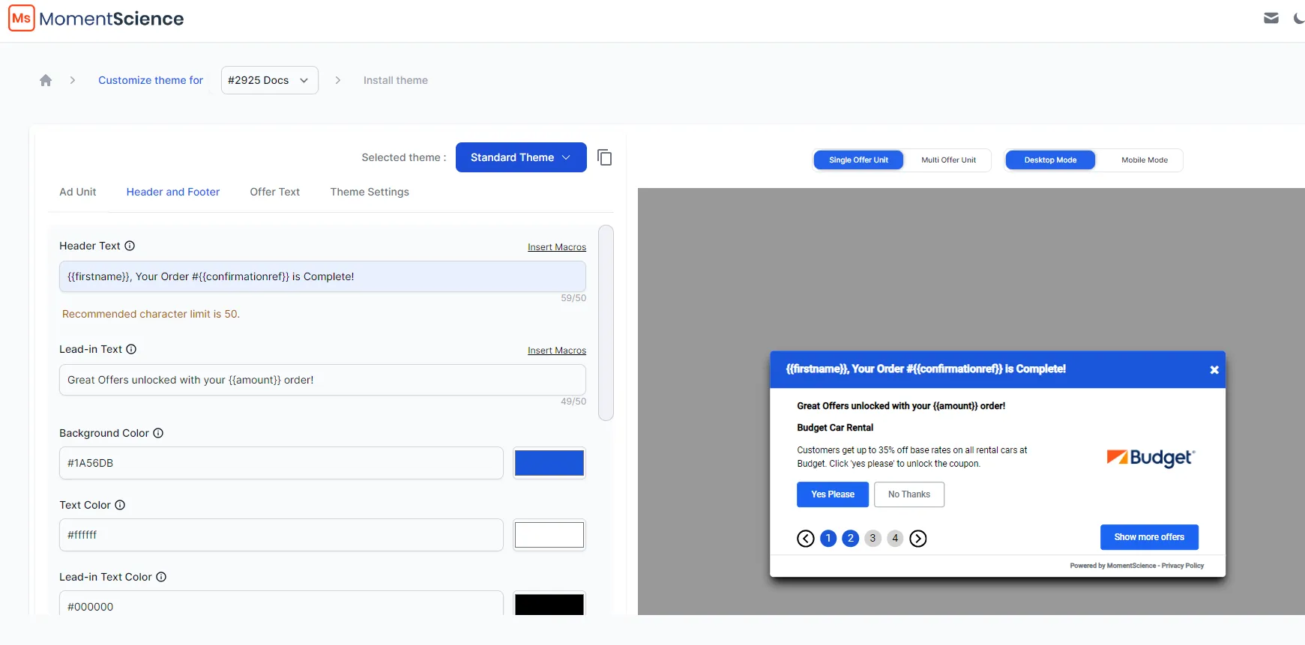Go to home via breadcrumb house icon
Image resolution: width=1305 pixels, height=645 pixels.
46,80
